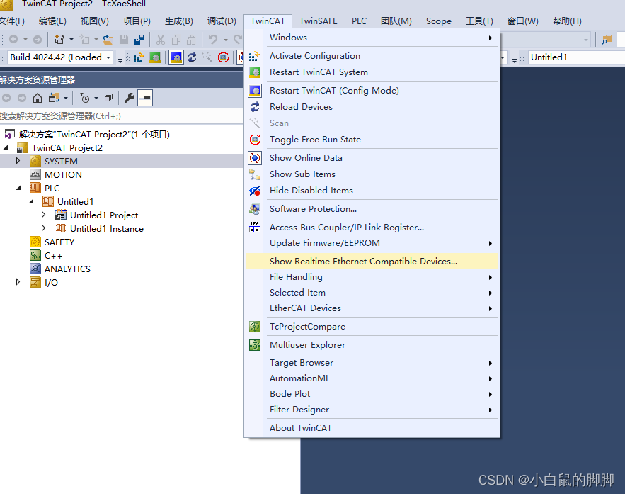Open the EtherCAT Devices submenu

tap(372, 308)
